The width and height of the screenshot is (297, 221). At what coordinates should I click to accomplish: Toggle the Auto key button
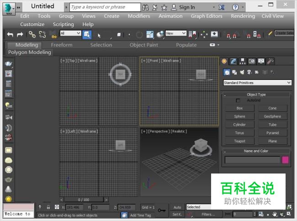pyautogui.click(x=177, y=207)
